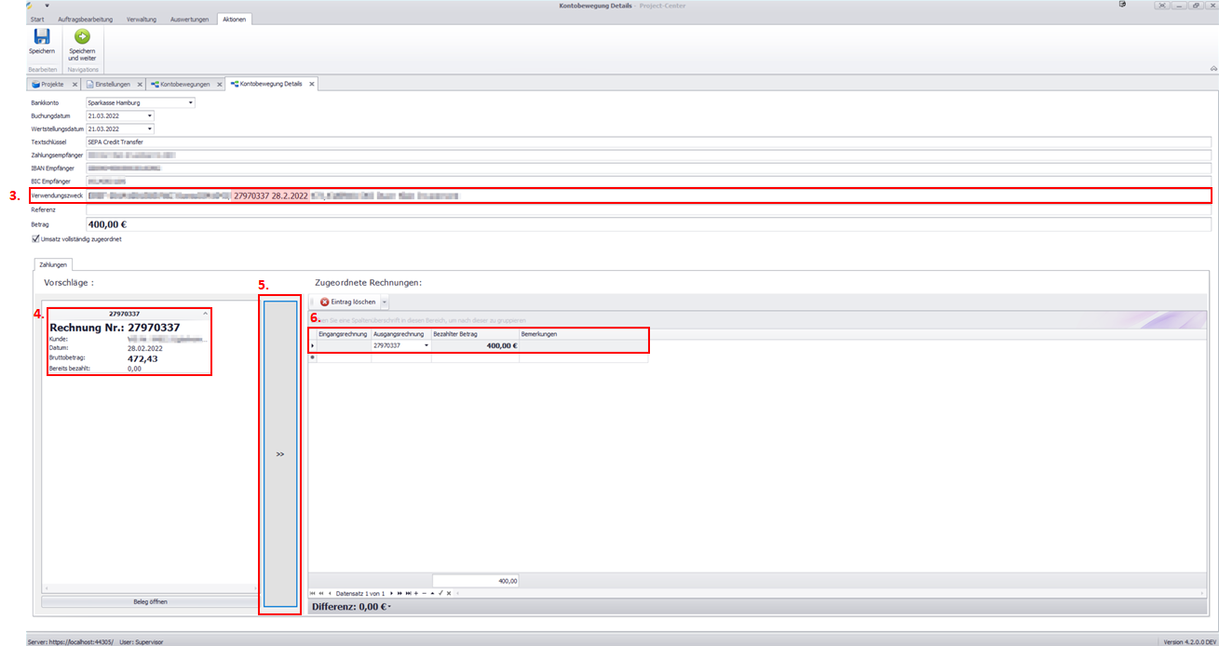Toggle Umsatz vollständig zugeordnet checkbox

35,239
